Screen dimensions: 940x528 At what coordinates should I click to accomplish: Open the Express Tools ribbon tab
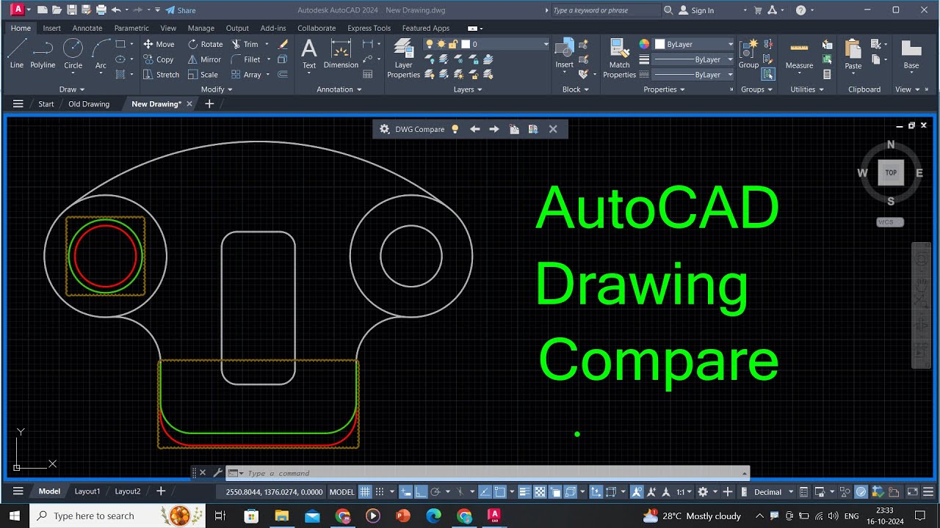[x=369, y=28]
